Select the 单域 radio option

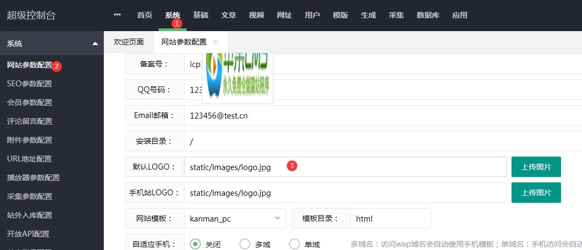[294, 244]
